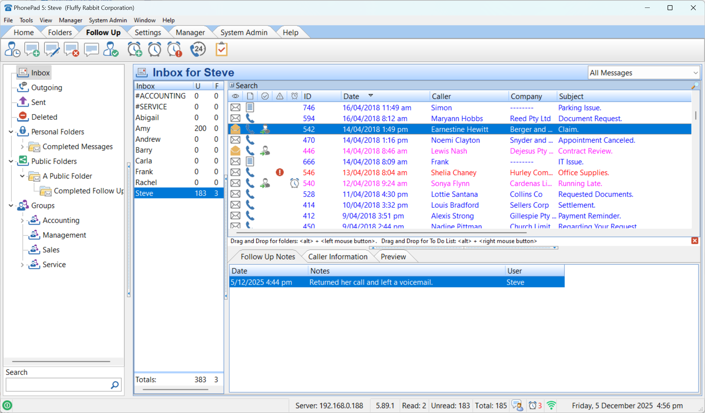Open the All Messages filter dropdown
This screenshot has width=705, height=413.
(644, 73)
